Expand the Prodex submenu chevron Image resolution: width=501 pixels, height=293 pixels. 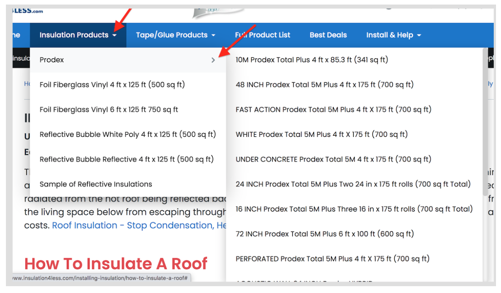213,60
